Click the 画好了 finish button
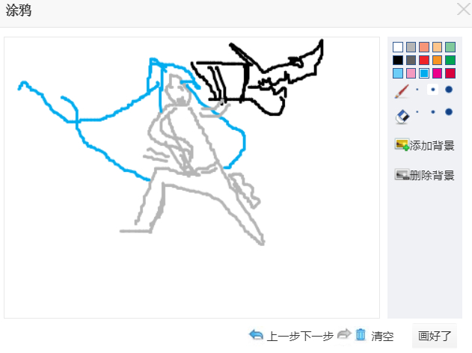472x353 pixels. (435, 336)
